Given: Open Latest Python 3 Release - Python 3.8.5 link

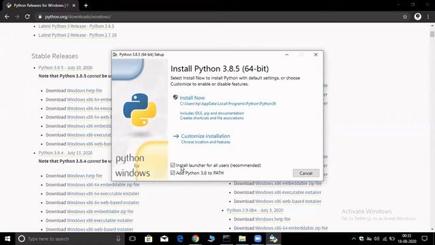Looking at the screenshot, I should (x=76, y=26).
